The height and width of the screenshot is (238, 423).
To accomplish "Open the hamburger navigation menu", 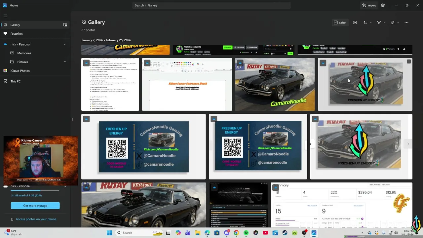I will 5,16.
